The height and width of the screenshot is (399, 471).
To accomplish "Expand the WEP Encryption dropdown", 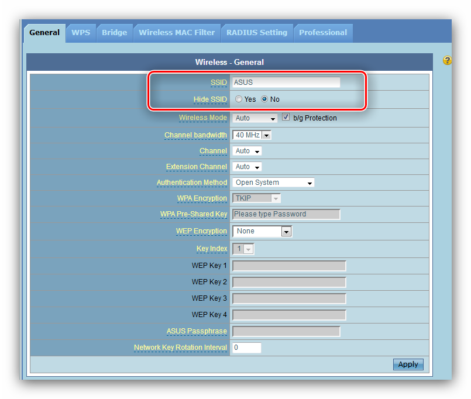I will pyautogui.click(x=262, y=231).
